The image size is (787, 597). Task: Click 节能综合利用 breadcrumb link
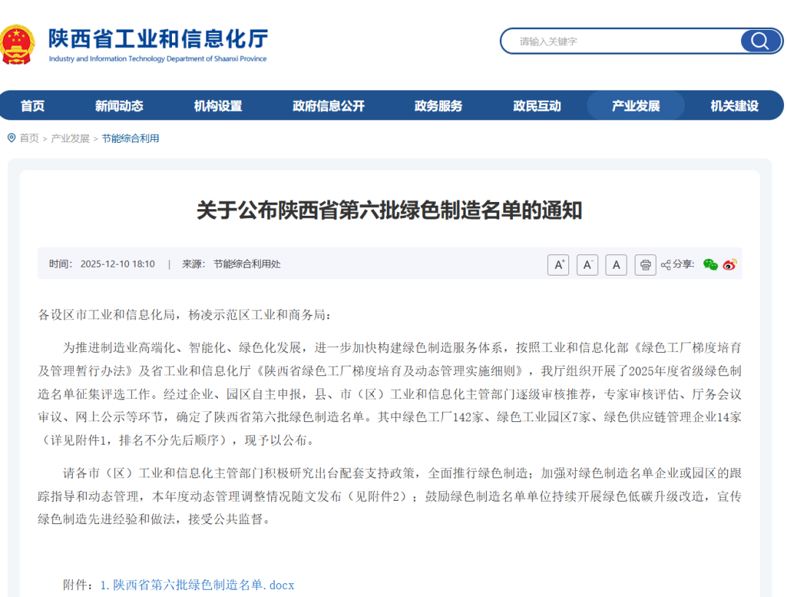click(130, 138)
